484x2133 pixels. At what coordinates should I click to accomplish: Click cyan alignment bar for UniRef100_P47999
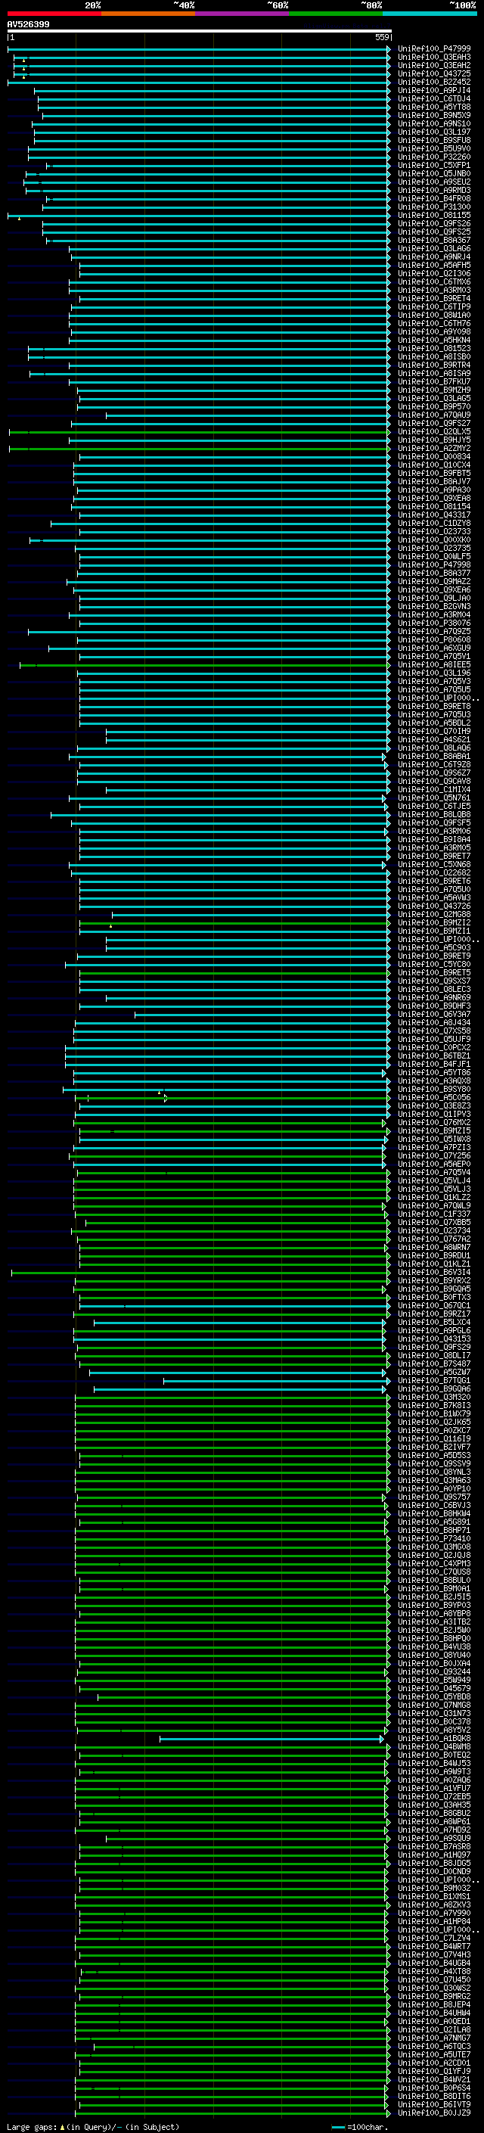pos(199,49)
